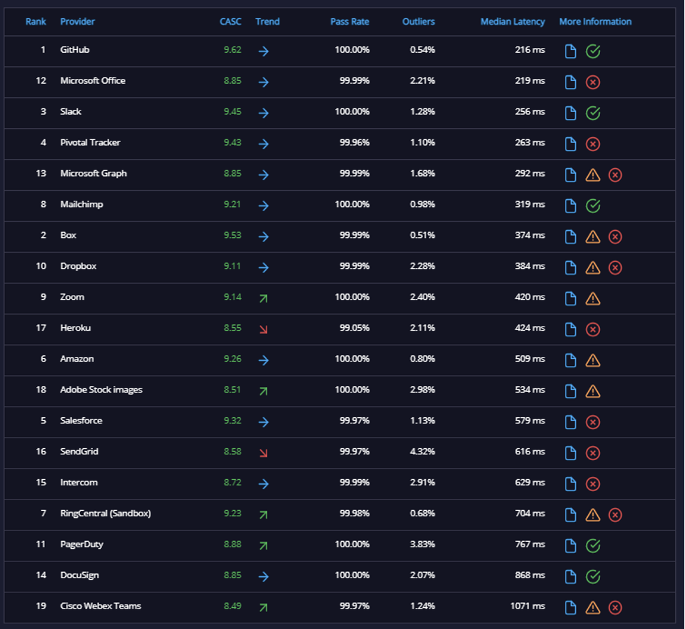This screenshot has width=685, height=629.
Task: Select the Cisco Webex Teams provider name
Action: pyautogui.click(x=101, y=606)
